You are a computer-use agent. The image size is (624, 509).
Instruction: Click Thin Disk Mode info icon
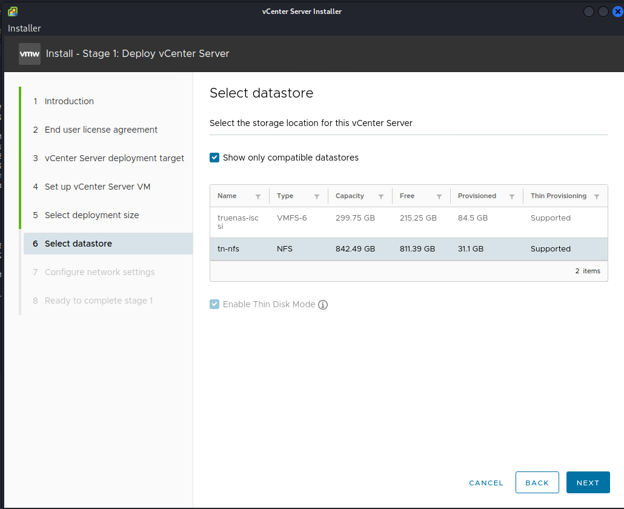(x=323, y=305)
